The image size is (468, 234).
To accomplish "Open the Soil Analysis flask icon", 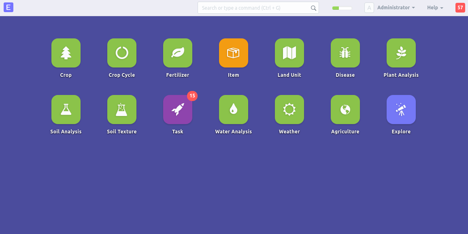I will pos(66,110).
